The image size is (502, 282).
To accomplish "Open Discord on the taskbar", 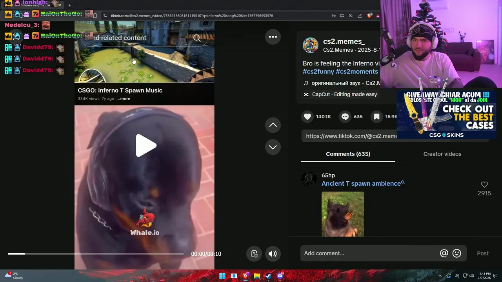I will [280, 276].
